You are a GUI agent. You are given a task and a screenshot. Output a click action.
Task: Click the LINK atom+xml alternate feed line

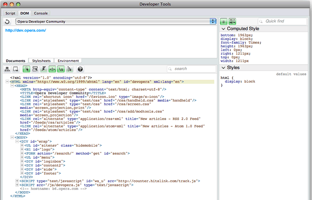point(112,128)
